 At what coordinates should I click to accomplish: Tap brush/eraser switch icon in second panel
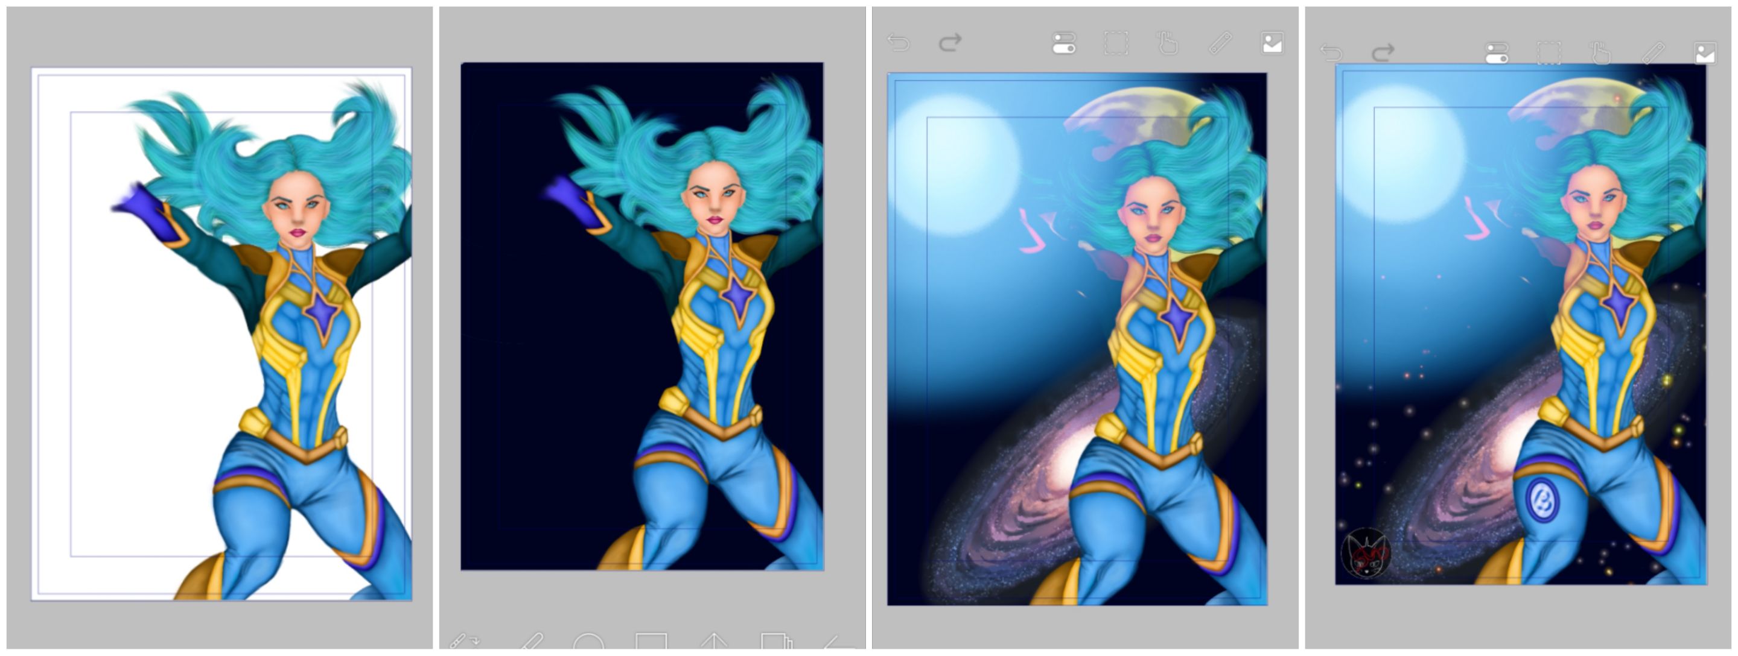point(465,641)
